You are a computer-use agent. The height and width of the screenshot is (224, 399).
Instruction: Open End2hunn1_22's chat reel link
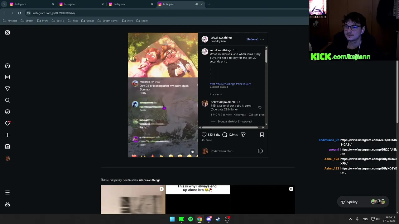coord(368,142)
